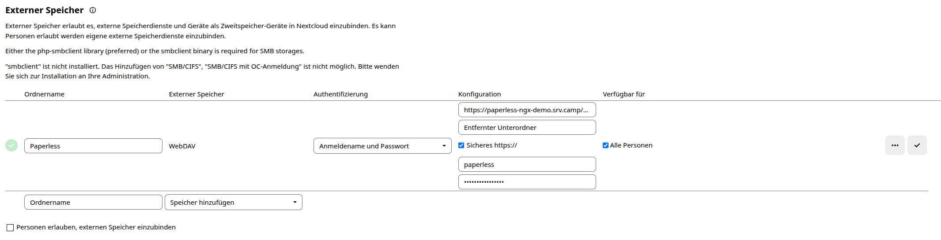941x240 pixels.
Task: Click the paperless-ngx-demo URL field
Action: (527, 110)
